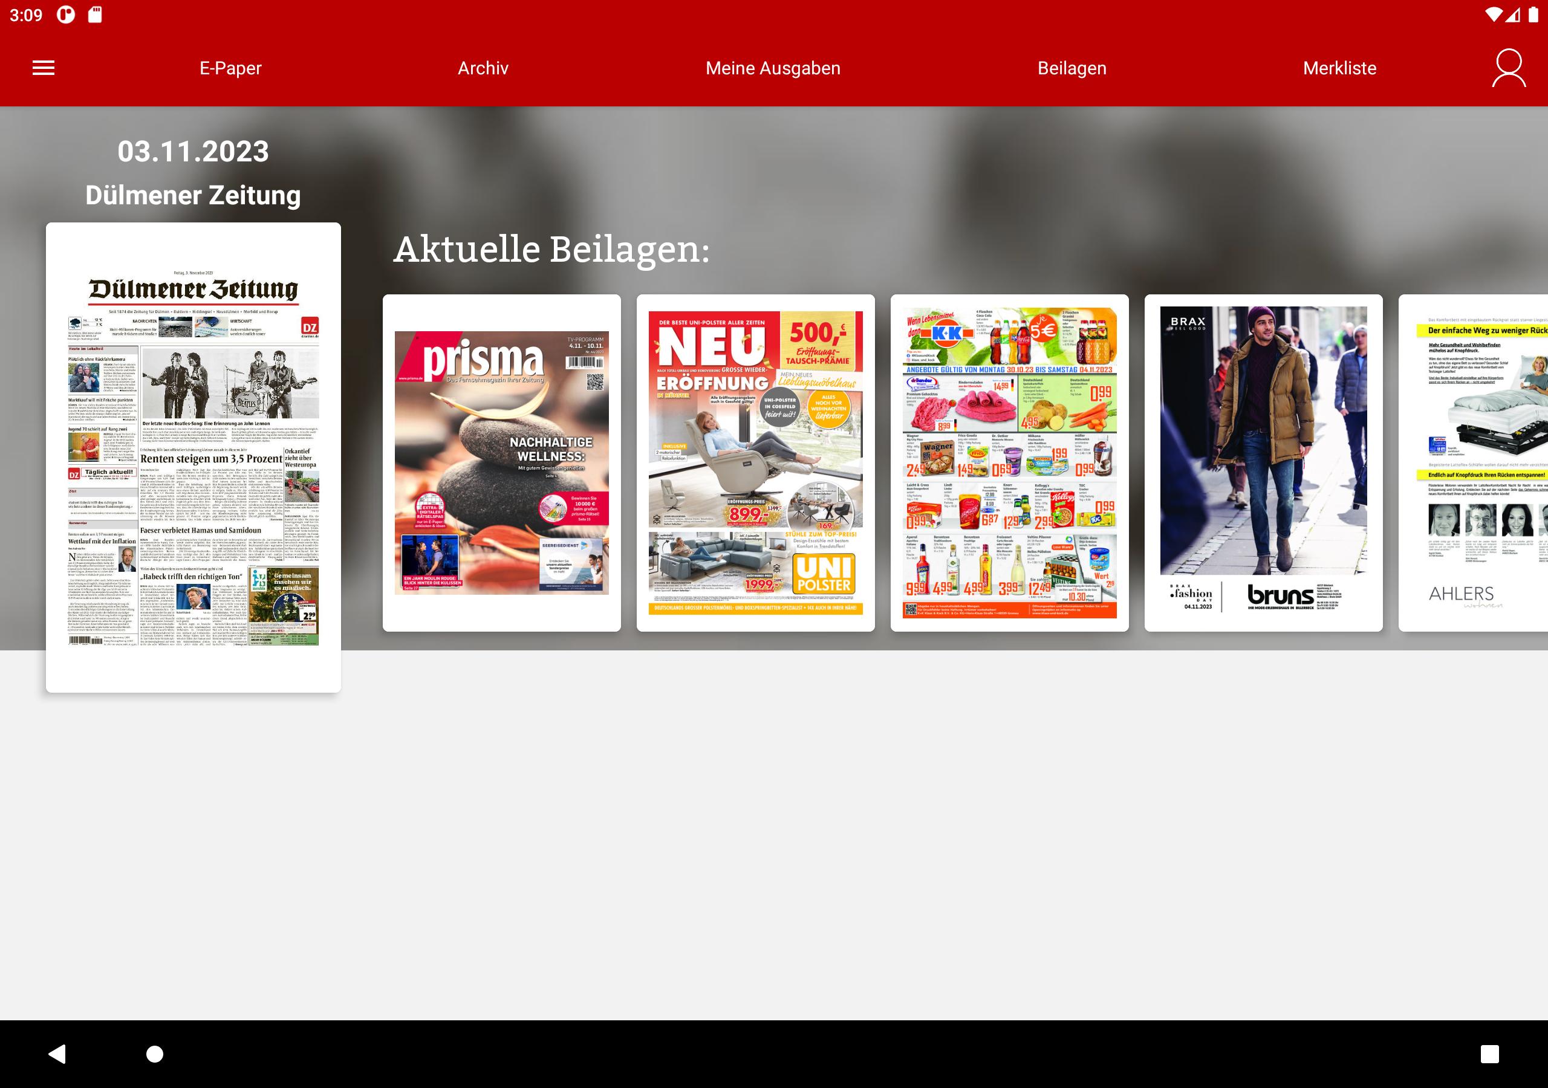Open the Ahlers Wohnen supplement
Viewport: 1548px width, 1088px height.
[x=1473, y=462]
